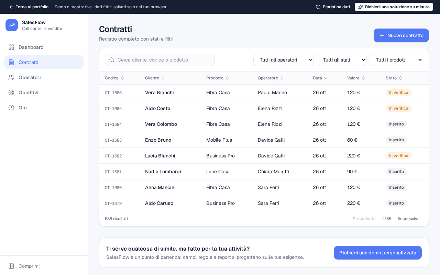Click the In verifica badge for Vera Bianchi
Screen dimensions: 440x275
point(398,92)
